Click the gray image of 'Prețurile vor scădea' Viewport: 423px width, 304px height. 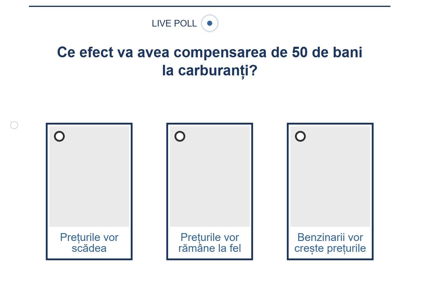(89, 181)
